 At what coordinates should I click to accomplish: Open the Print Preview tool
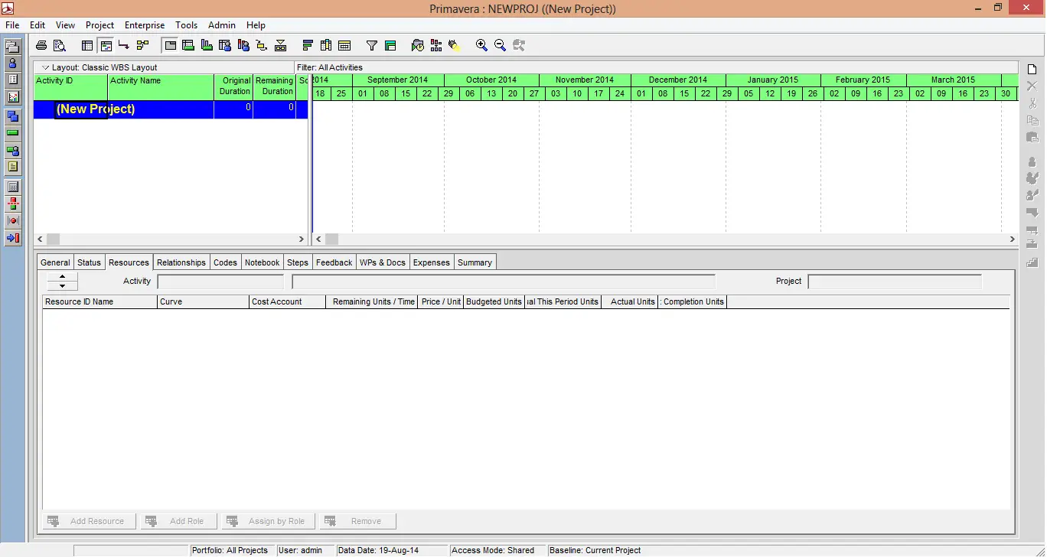[60, 44]
